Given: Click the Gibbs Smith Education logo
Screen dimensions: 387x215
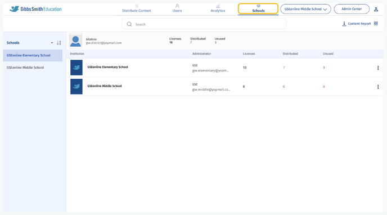Looking at the screenshot, I should coord(35,9).
